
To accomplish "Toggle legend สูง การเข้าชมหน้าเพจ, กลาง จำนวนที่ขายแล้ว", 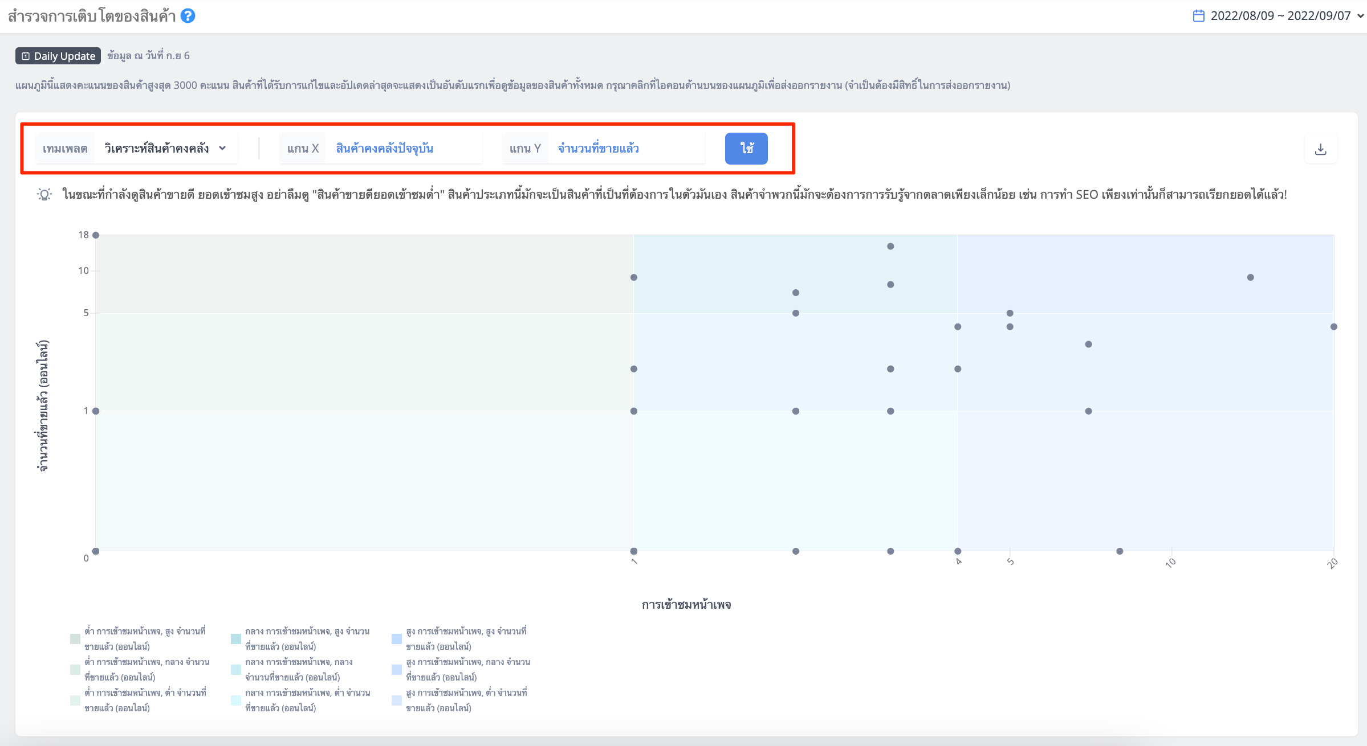I will 461,670.
